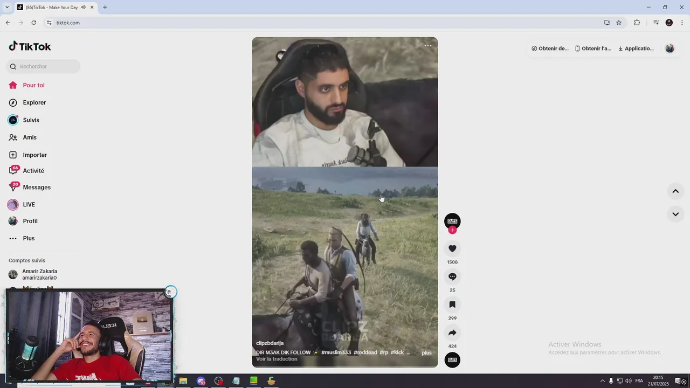
Task: Open clipzbdarija creator avatar
Action: [452, 221]
